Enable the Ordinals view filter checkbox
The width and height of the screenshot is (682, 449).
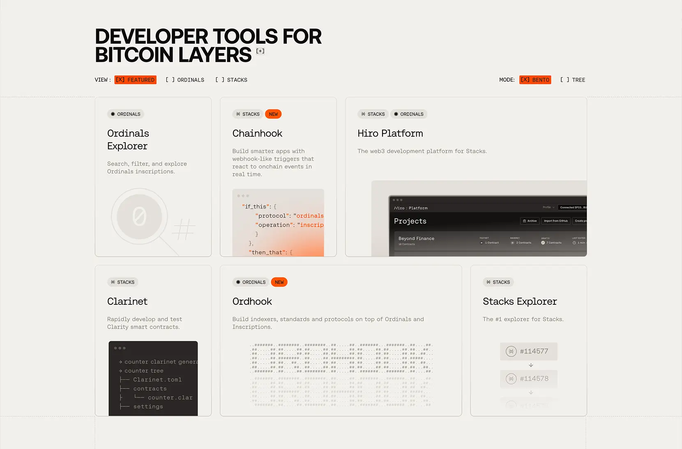[184, 80]
